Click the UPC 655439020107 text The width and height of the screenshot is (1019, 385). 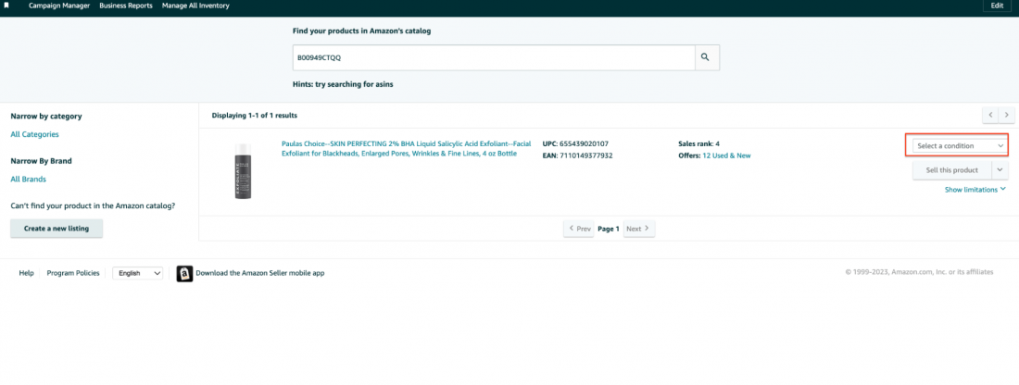(575, 143)
